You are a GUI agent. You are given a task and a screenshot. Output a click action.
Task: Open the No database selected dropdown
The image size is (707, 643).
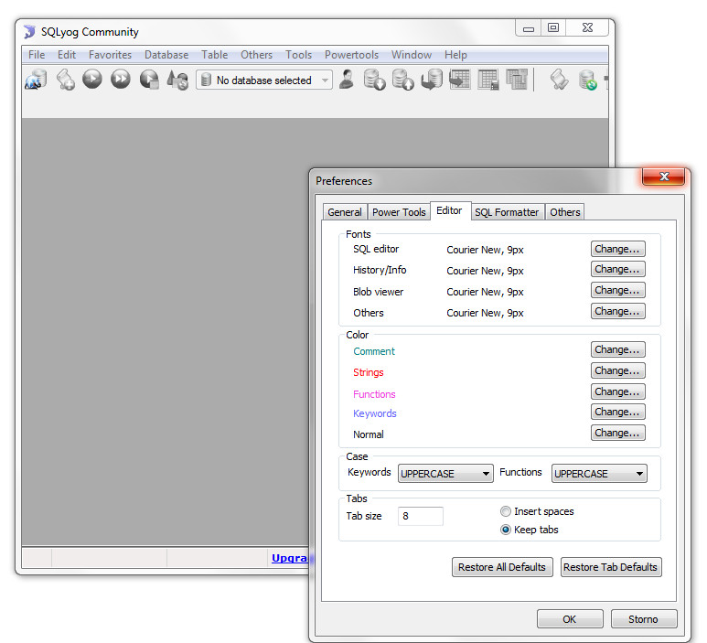(264, 80)
